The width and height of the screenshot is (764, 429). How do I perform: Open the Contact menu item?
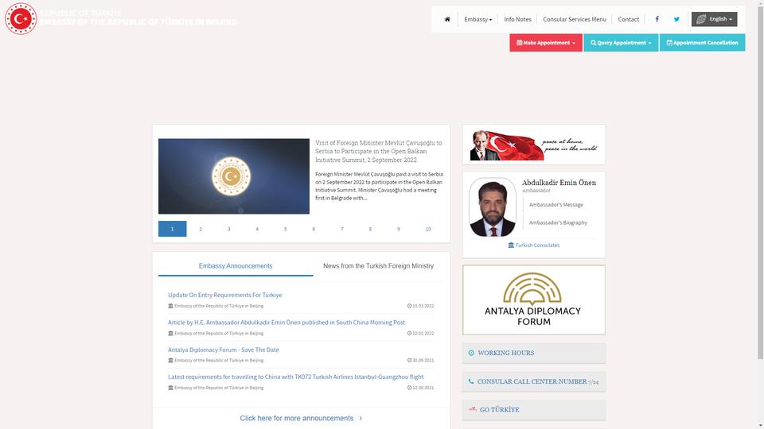pos(629,19)
